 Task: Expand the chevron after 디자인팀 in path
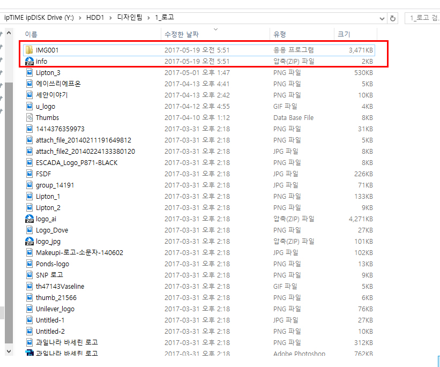148,18
